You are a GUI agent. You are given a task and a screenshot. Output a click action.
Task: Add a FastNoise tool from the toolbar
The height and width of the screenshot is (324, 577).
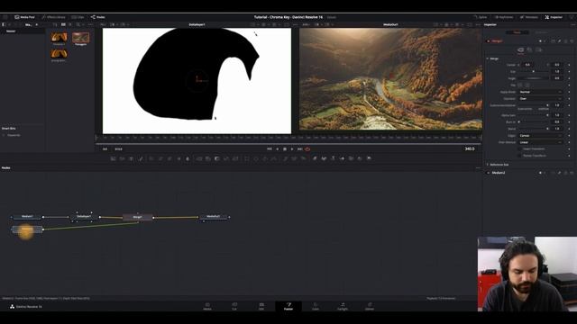point(123,158)
